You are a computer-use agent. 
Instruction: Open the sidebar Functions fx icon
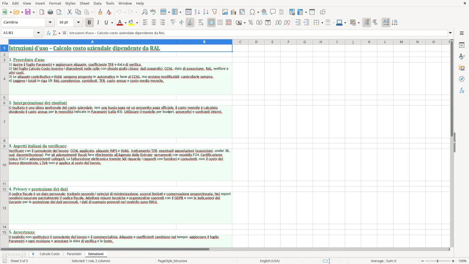point(462,91)
